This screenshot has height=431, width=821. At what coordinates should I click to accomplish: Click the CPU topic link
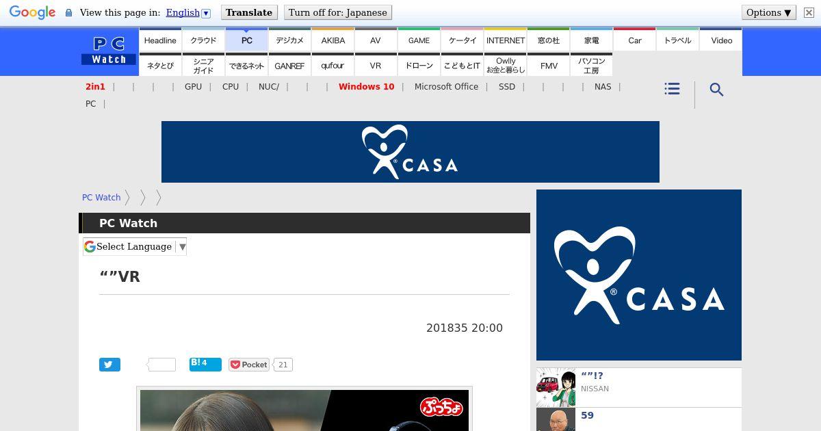point(231,87)
